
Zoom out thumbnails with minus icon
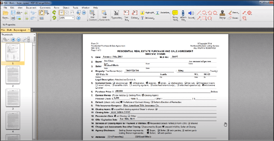[18, 40]
